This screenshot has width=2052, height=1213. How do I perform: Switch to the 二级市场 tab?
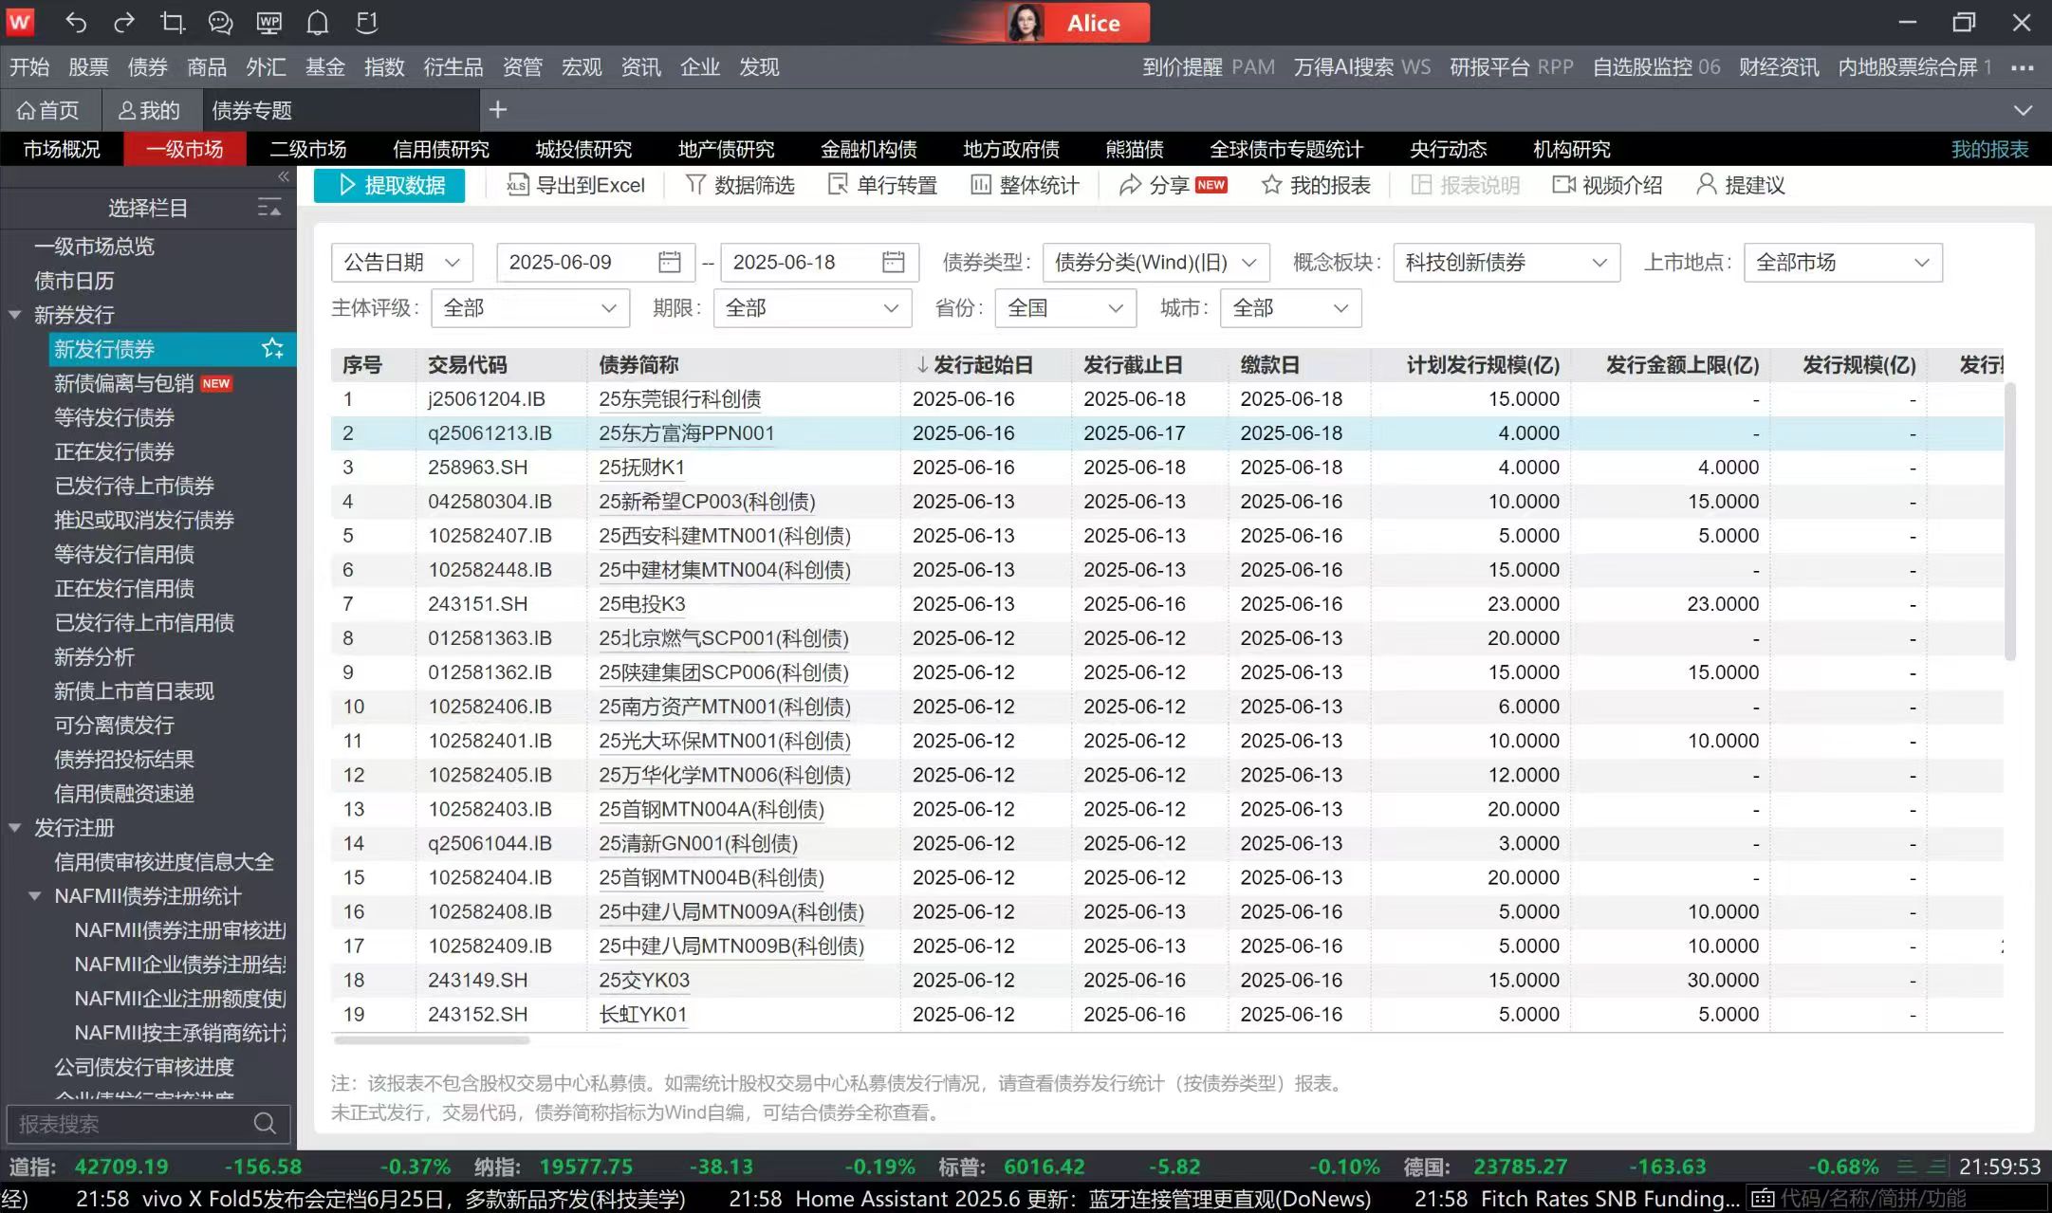[308, 148]
